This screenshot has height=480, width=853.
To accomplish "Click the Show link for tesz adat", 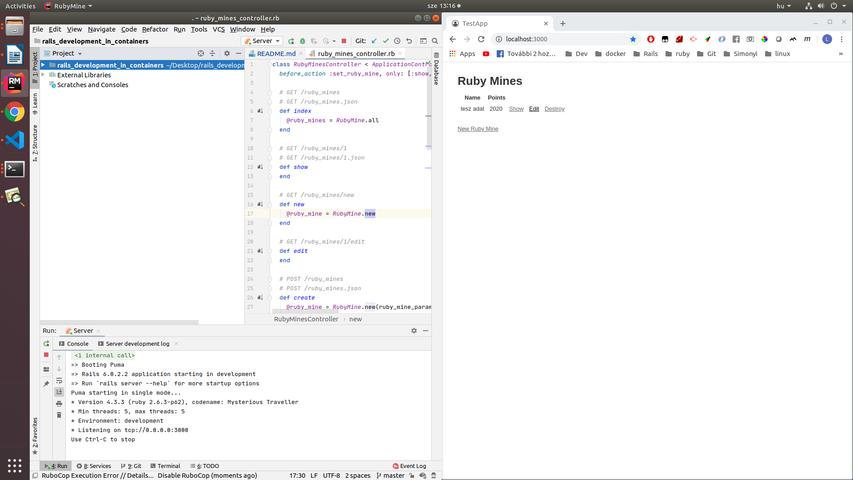I will (516, 109).
